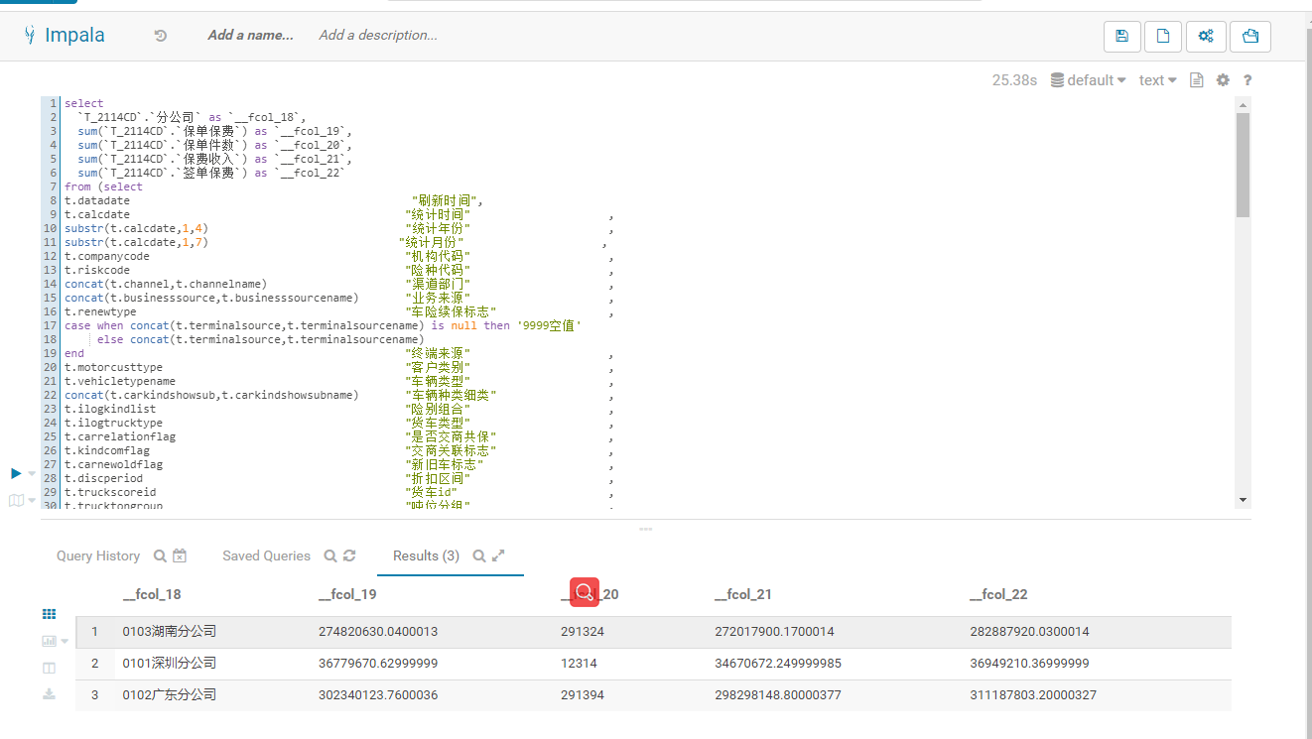Click the query history clock icon near Impala
This screenshot has height=739, width=1312.
[161, 36]
